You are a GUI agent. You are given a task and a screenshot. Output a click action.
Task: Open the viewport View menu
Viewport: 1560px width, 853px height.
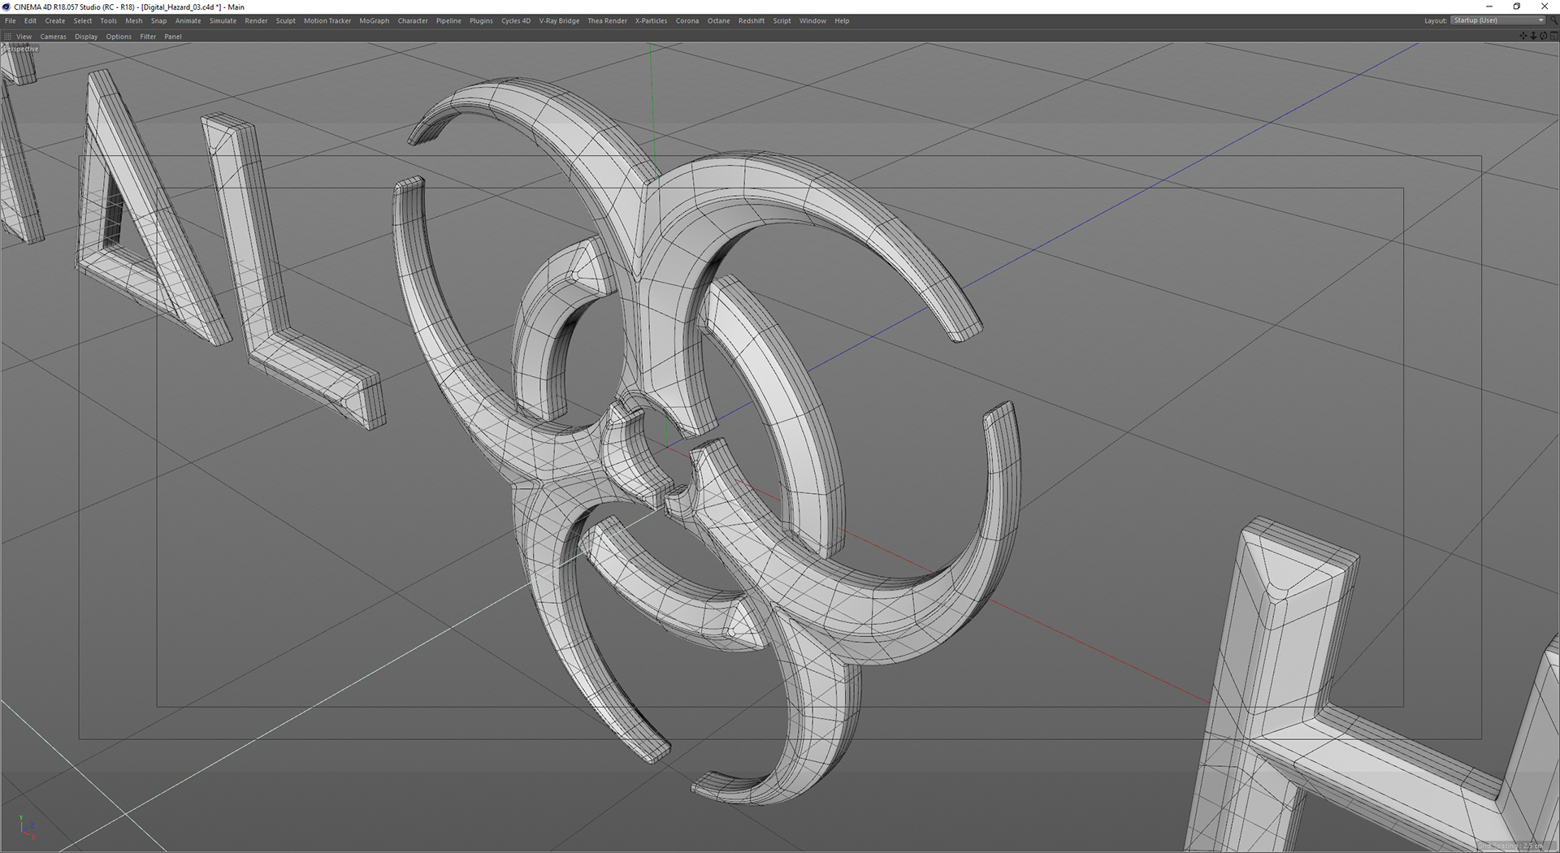[x=24, y=37]
